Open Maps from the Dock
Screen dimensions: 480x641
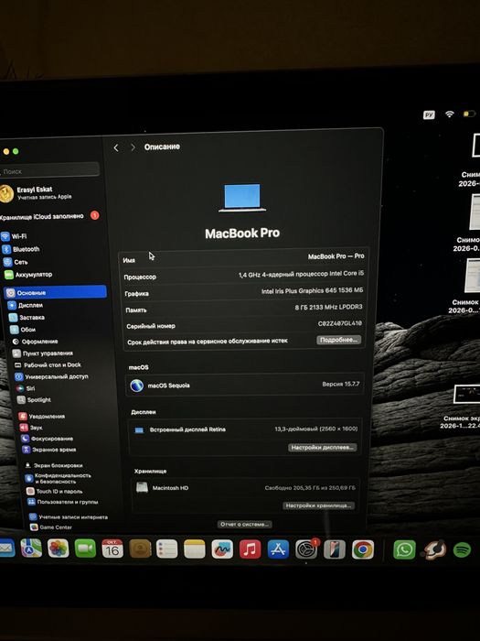(x=31, y=548)
